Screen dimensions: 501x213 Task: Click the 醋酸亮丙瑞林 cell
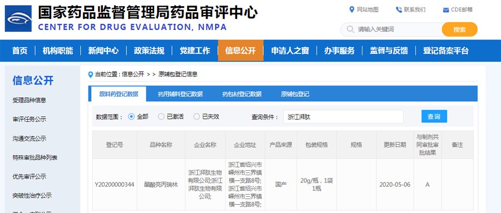pos(161,185)
